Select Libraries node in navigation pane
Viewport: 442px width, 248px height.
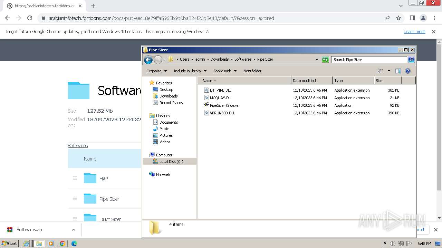pos(163,116)
